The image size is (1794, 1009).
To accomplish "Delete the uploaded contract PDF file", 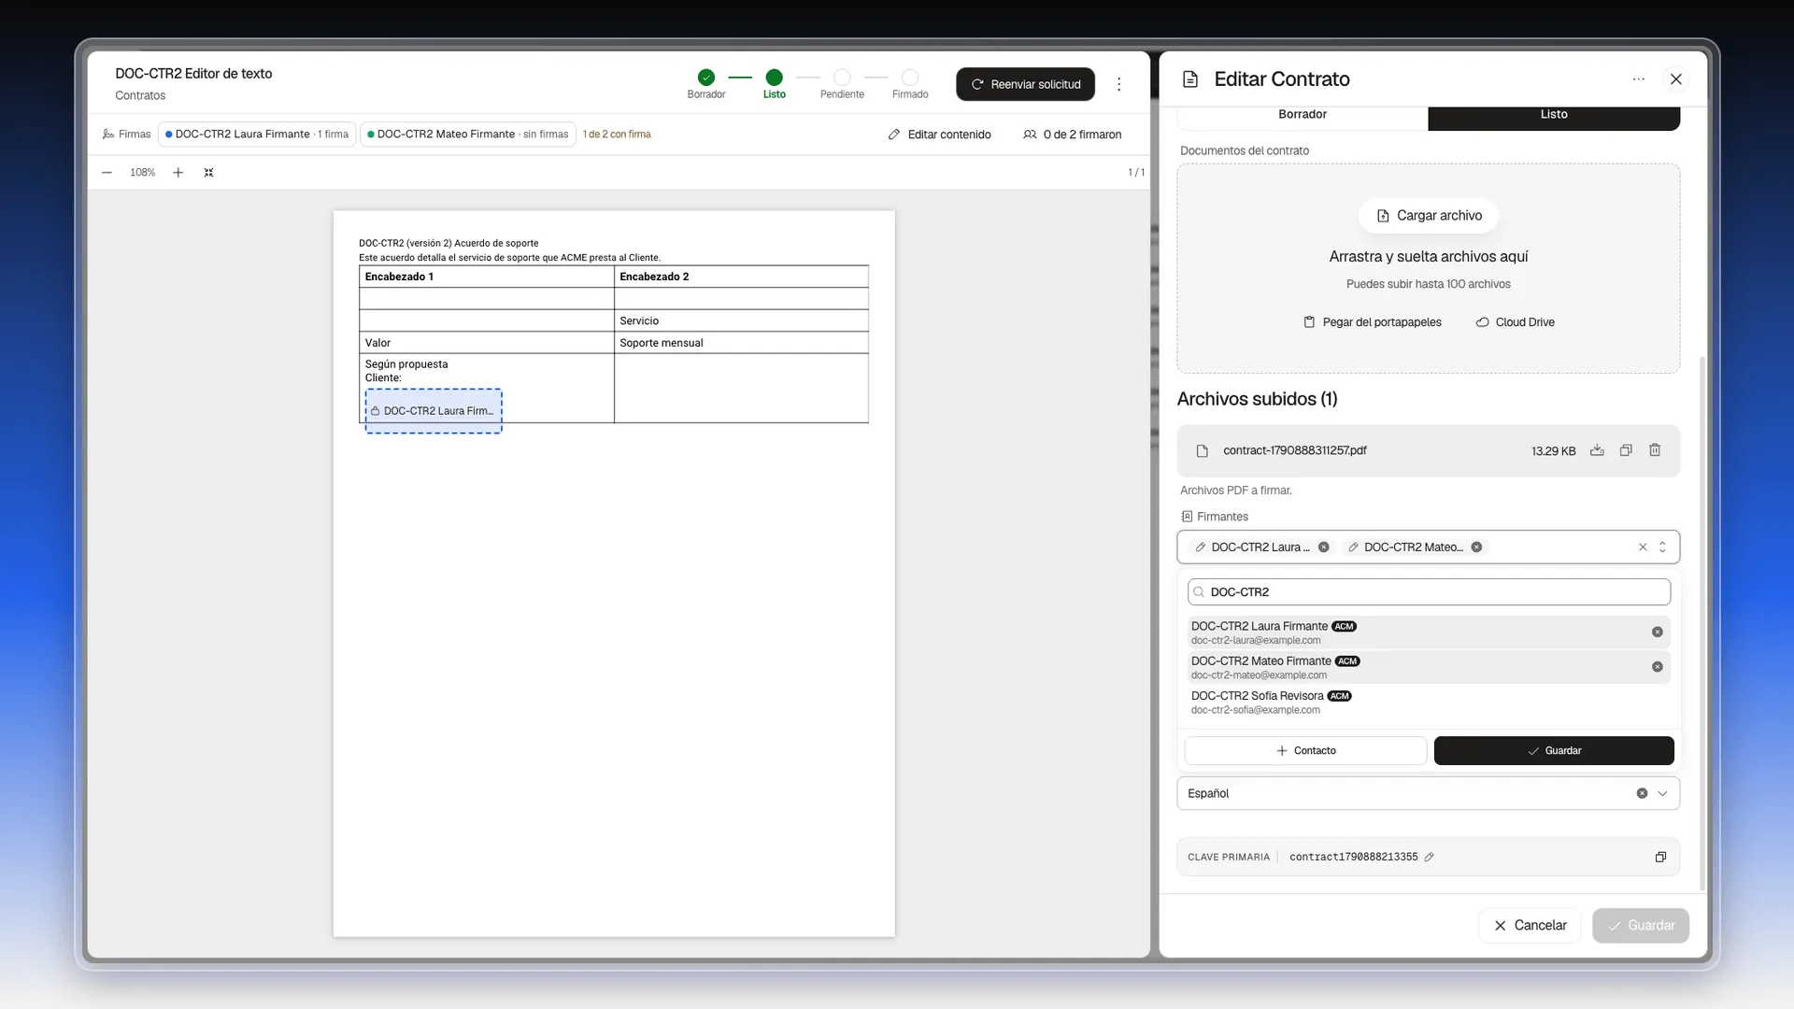I will [1655, 450].
